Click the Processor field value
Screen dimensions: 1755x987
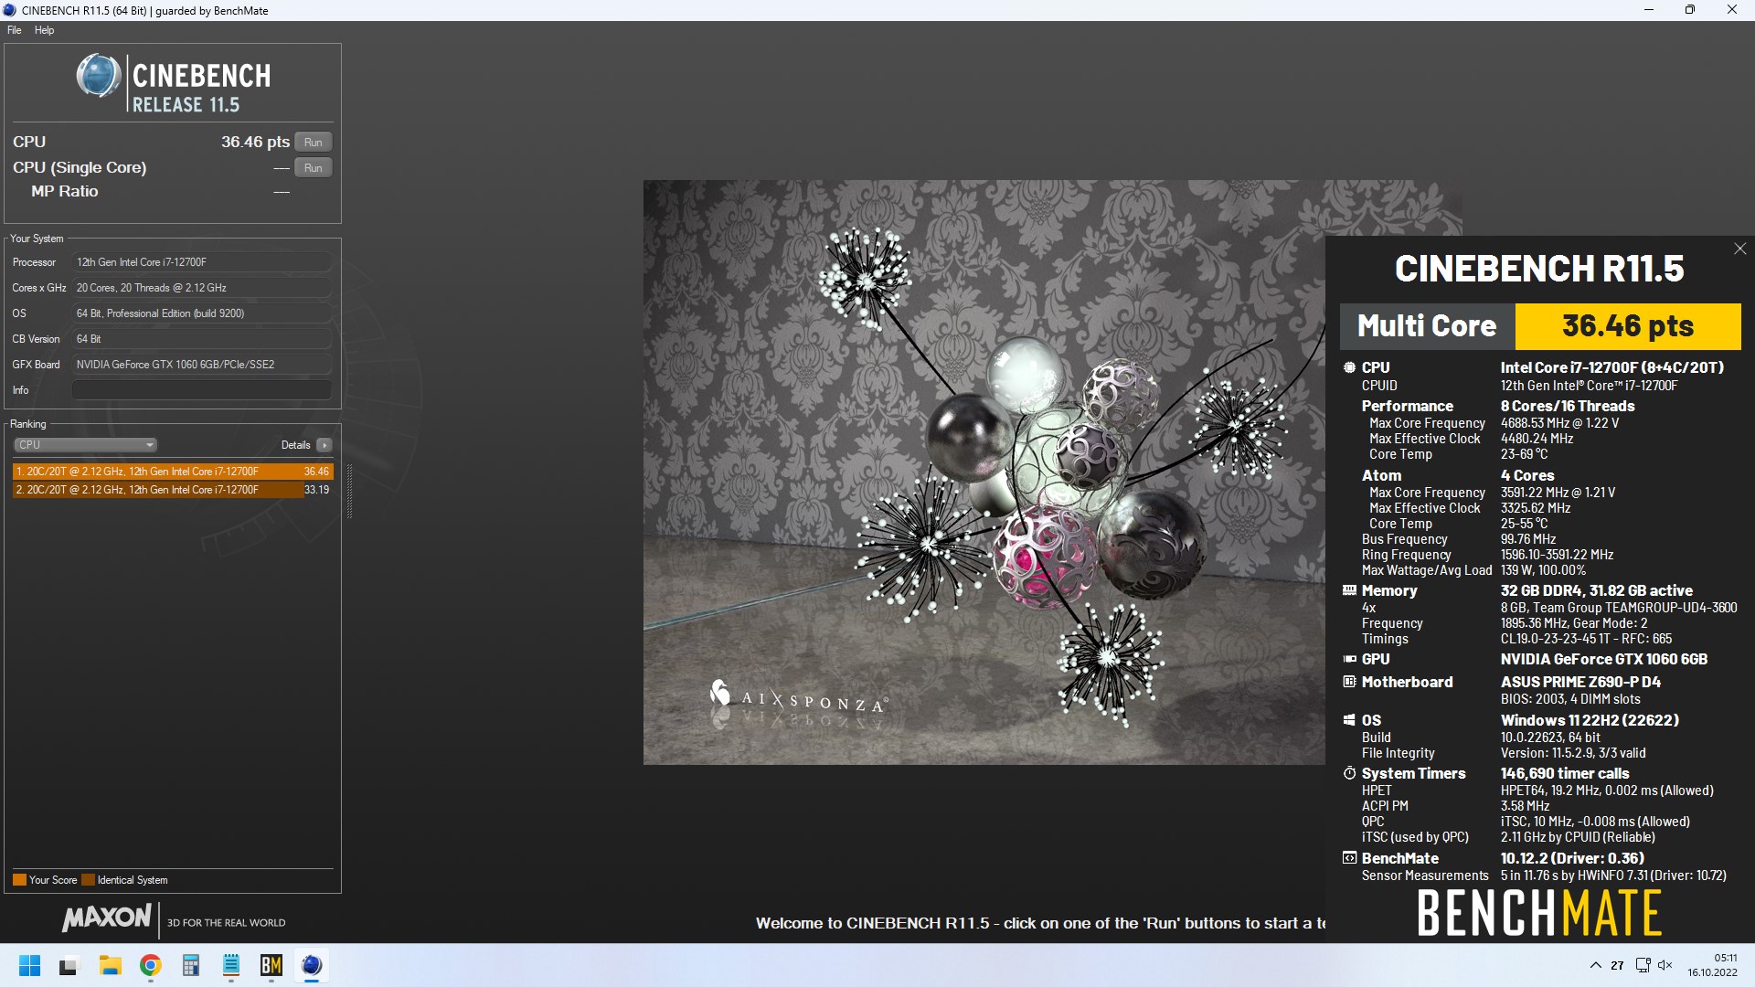tap(201, 262)
